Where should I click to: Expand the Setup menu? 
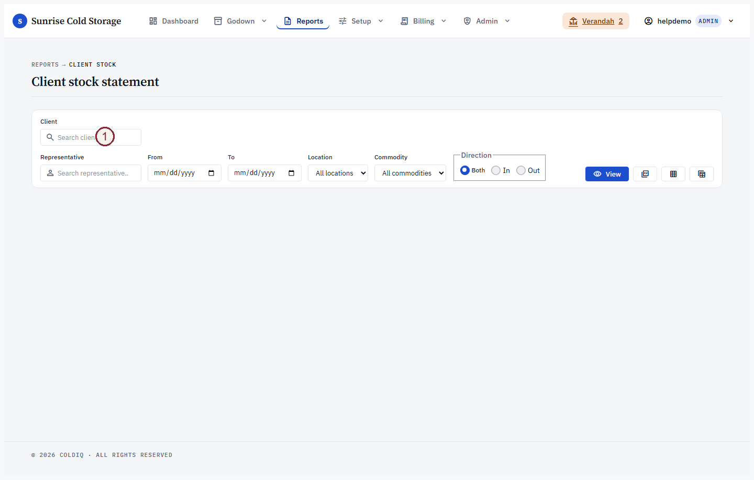click(x=361, y=21)
